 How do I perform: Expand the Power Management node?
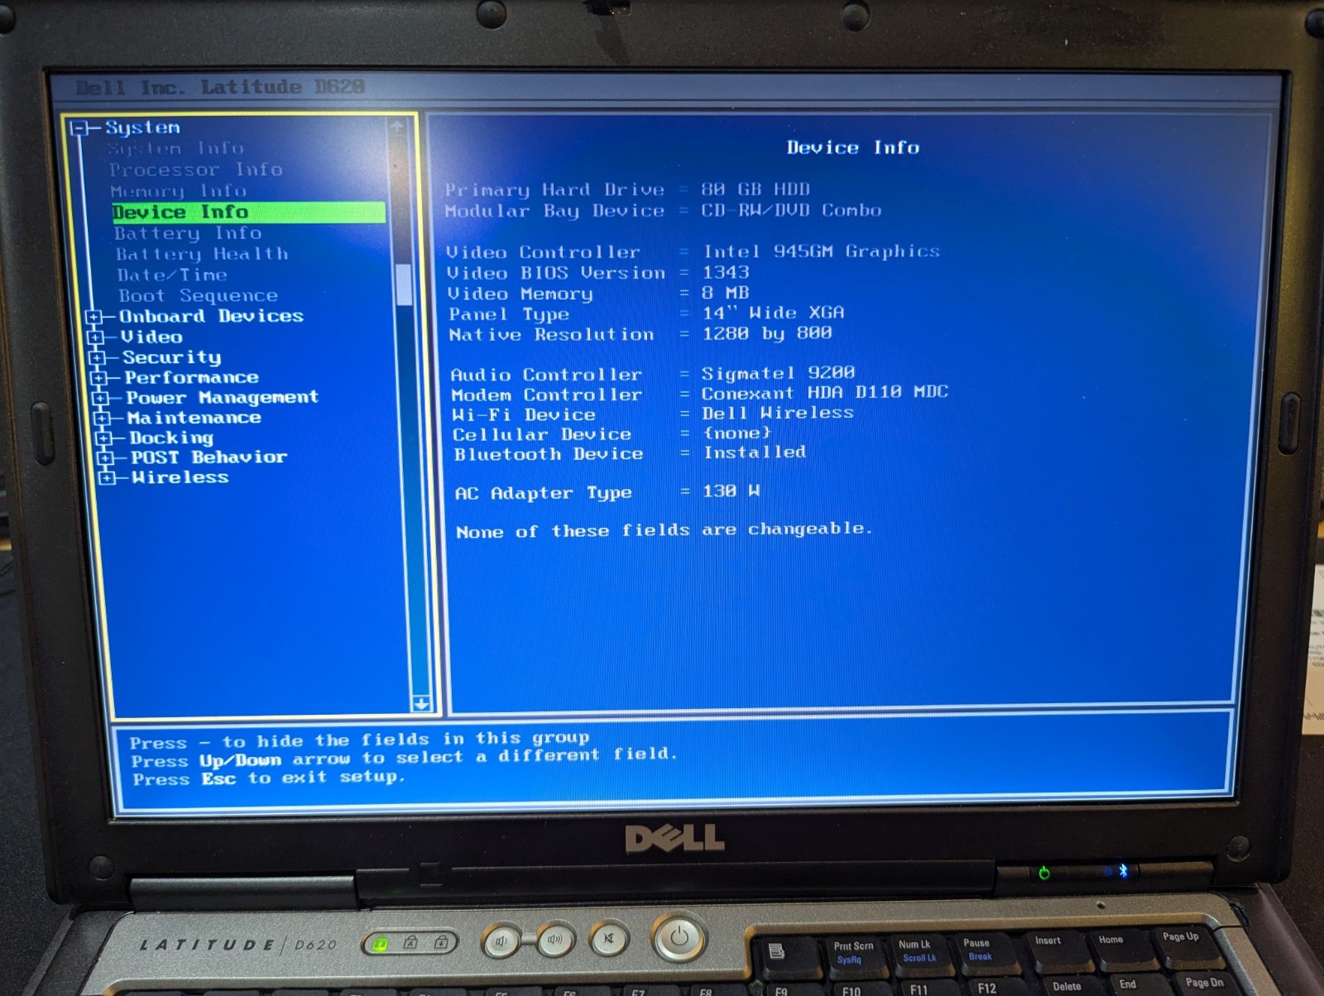(x=101, y=398)
